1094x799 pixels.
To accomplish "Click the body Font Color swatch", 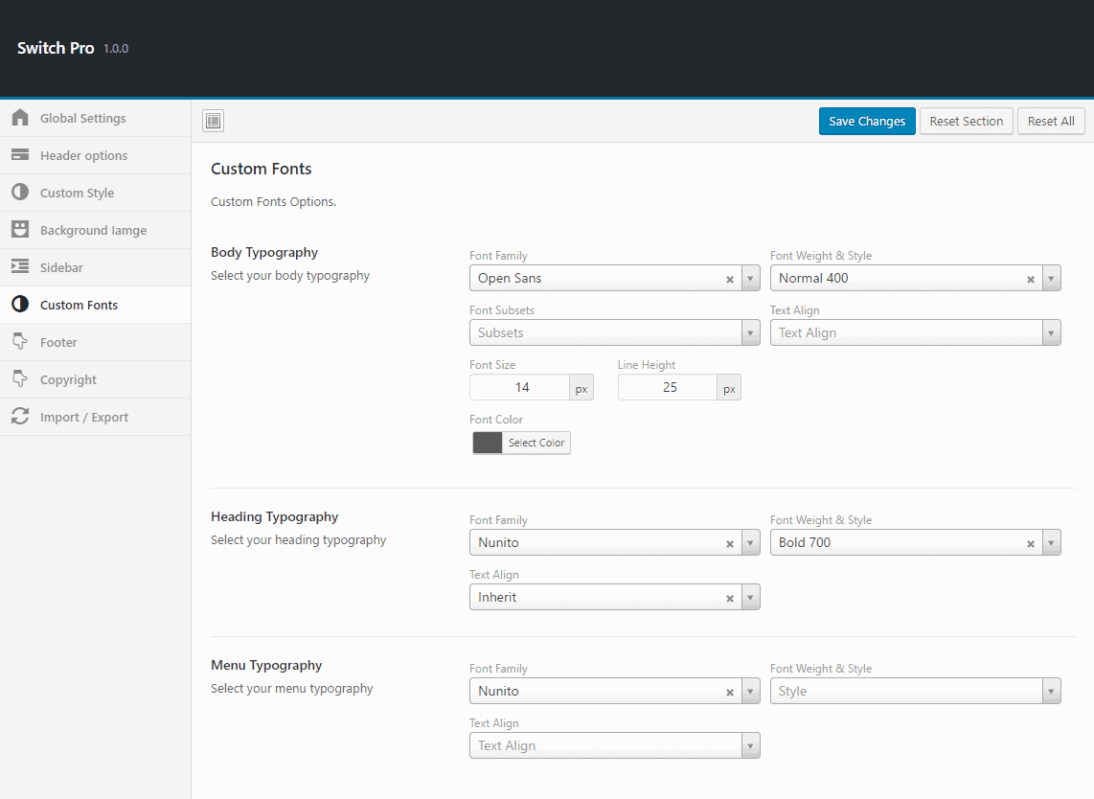I will click(488, 443).
